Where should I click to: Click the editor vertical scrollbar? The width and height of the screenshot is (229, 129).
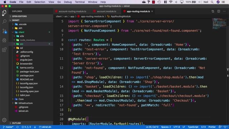(228, 72)
